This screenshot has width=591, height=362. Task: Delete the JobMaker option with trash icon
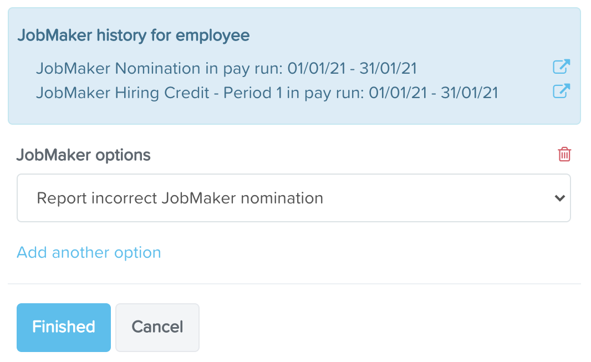[x=564, y=155]
